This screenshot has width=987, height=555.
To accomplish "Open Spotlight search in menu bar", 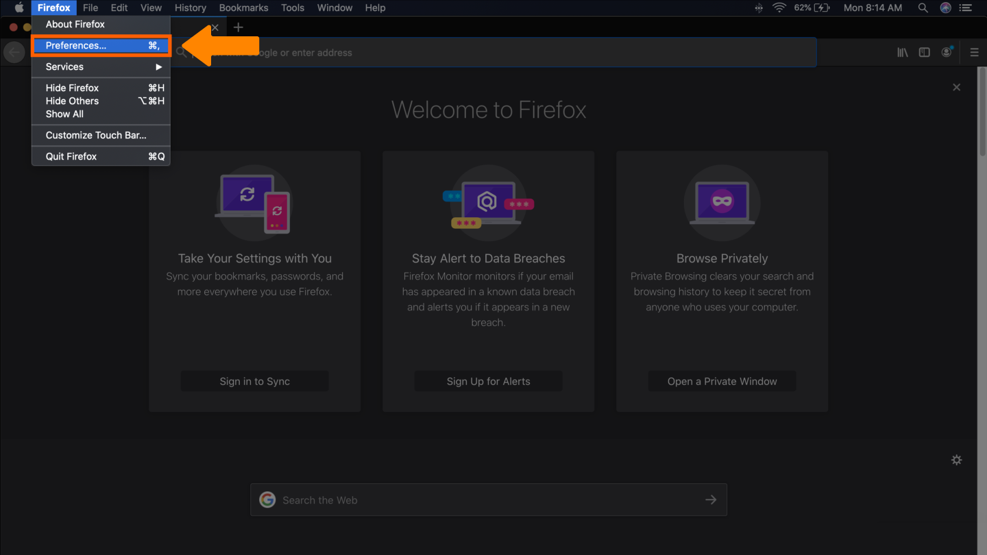I will (x=923, y=8).
